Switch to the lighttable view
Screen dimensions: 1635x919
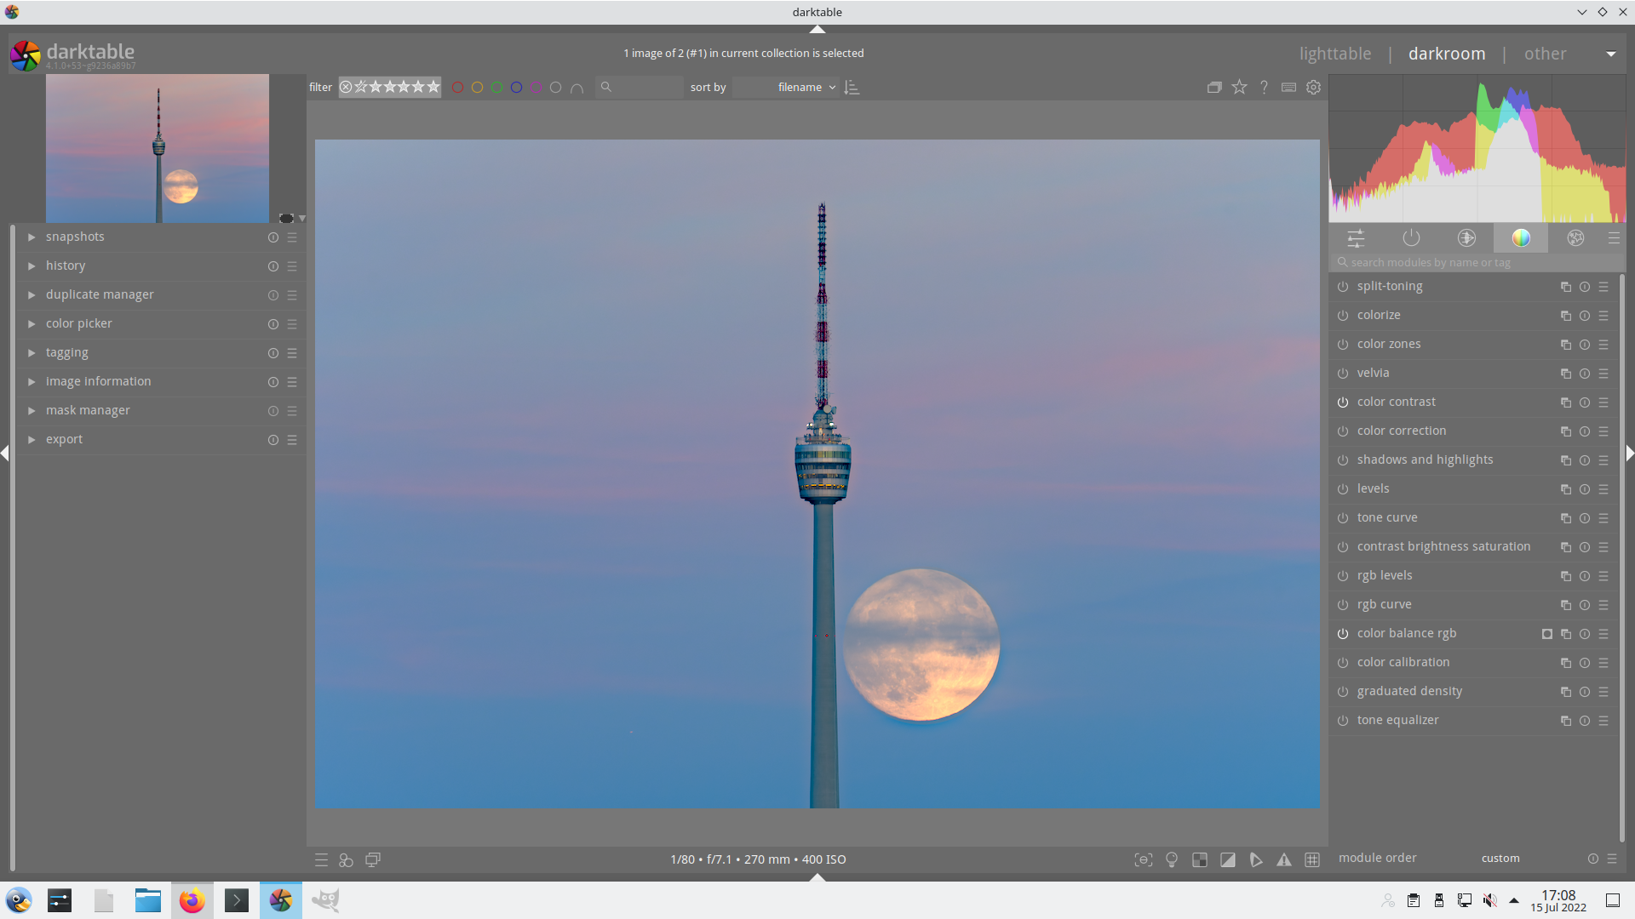coord(1334,54)
